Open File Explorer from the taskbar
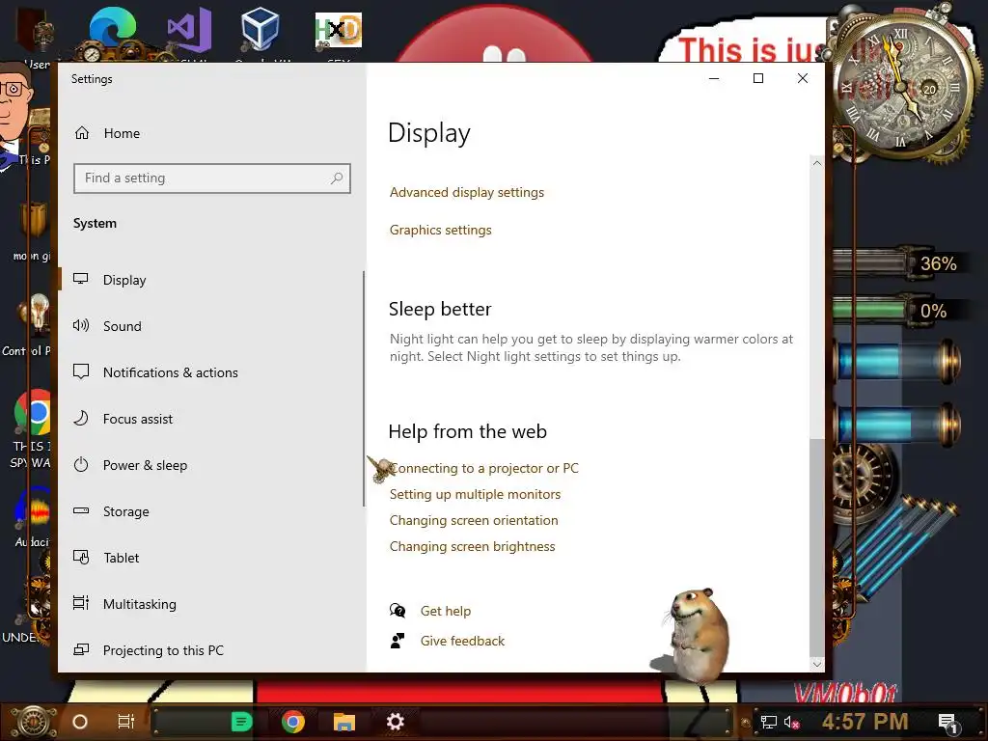 (344, 722)
